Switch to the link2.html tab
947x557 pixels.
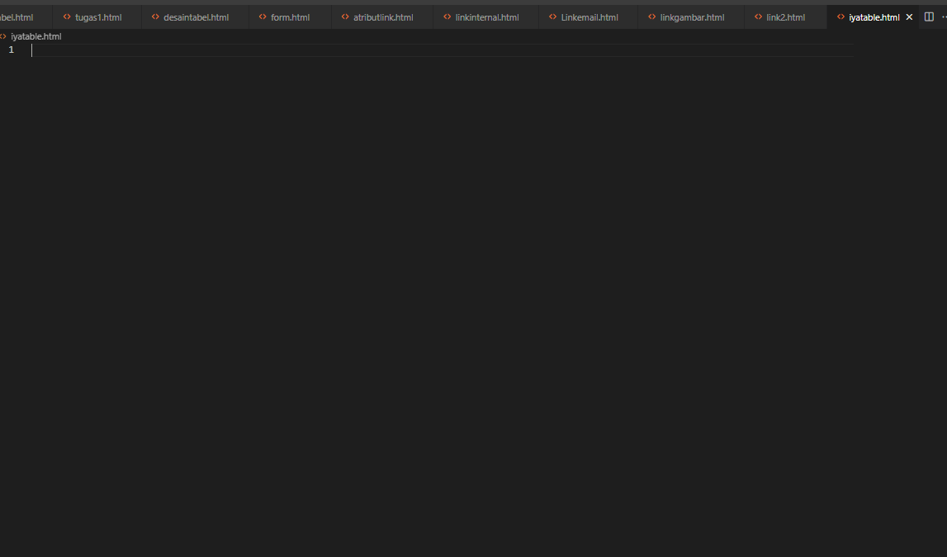pos(783,16)
